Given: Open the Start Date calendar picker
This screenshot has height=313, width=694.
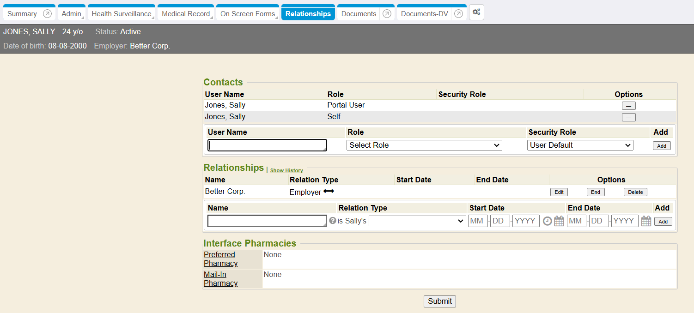Looking at the screenshot, I should (559, 221).
